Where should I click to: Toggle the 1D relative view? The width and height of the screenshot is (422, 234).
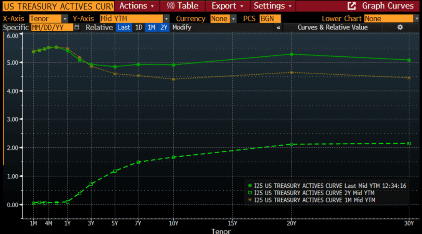point(138,27)
